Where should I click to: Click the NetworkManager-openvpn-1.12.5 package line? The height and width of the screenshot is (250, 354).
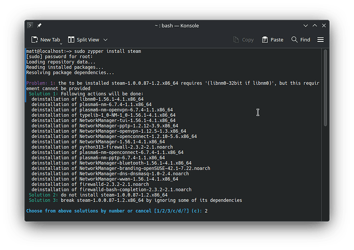pos(109,131)
